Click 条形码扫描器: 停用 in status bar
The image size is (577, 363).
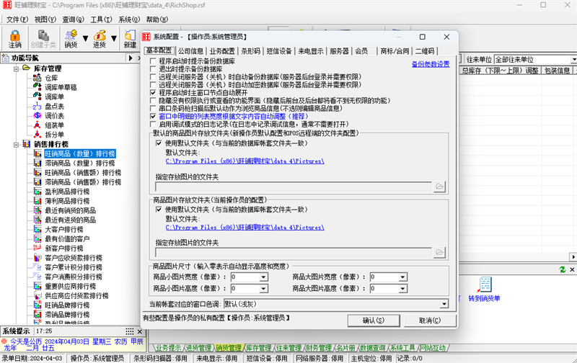pyautogui.click(x=160, y=358)
